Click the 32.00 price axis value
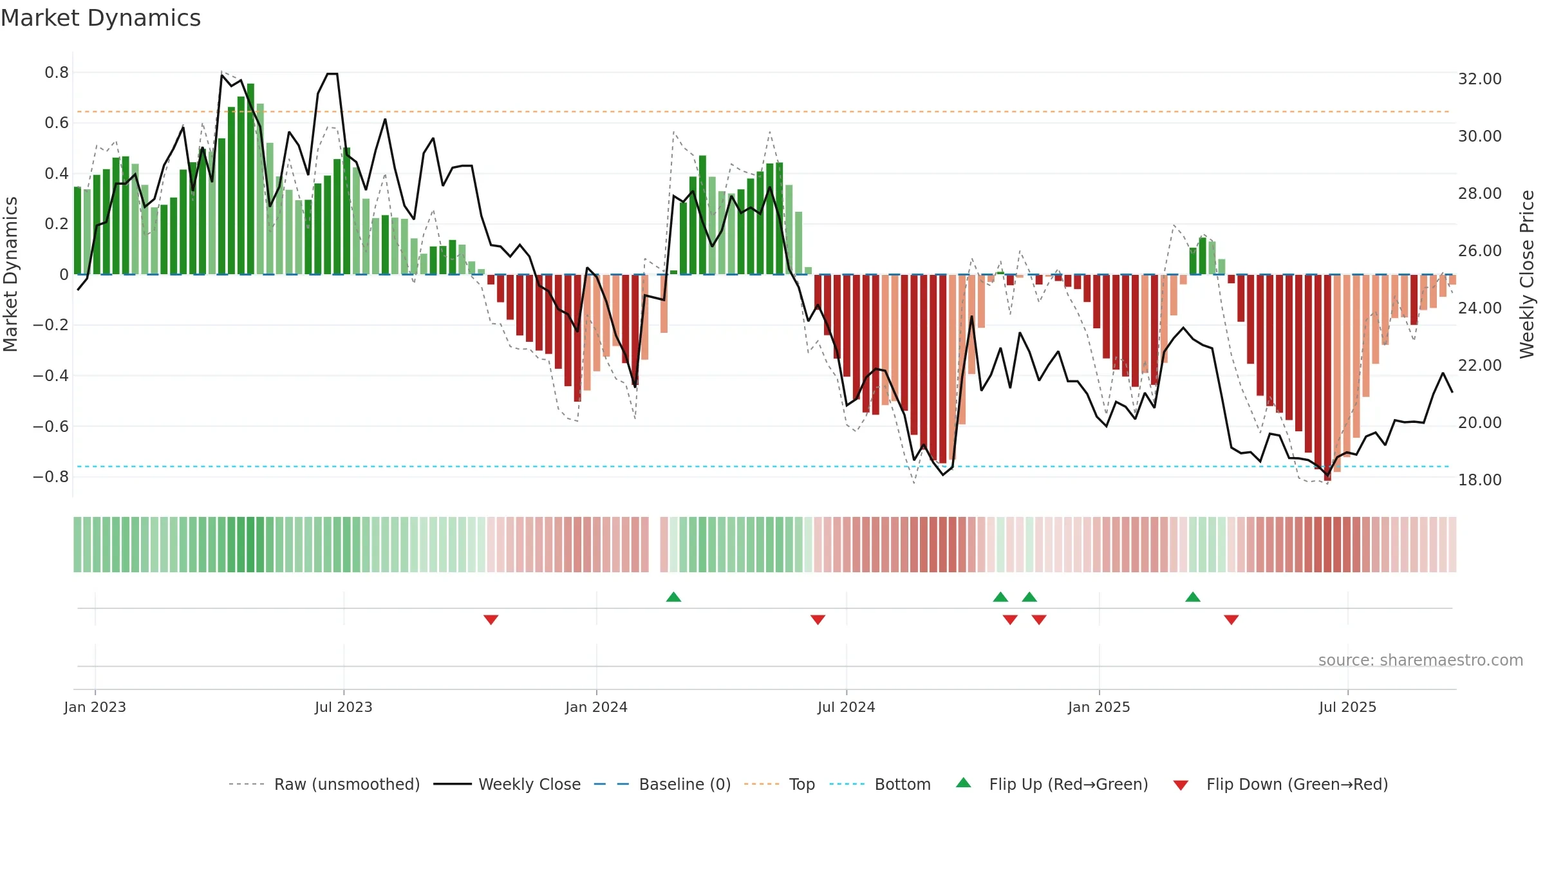This screenshot has width=1545, height=869. pos(1480,79)
